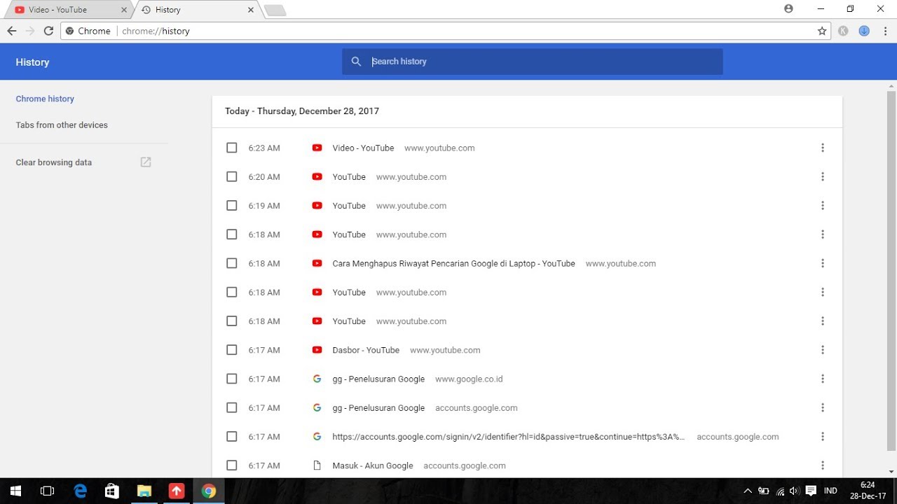This screenshot has height=504, width=897.
Task: Click the page vertical scrollbar thumb
Action: 891,269
